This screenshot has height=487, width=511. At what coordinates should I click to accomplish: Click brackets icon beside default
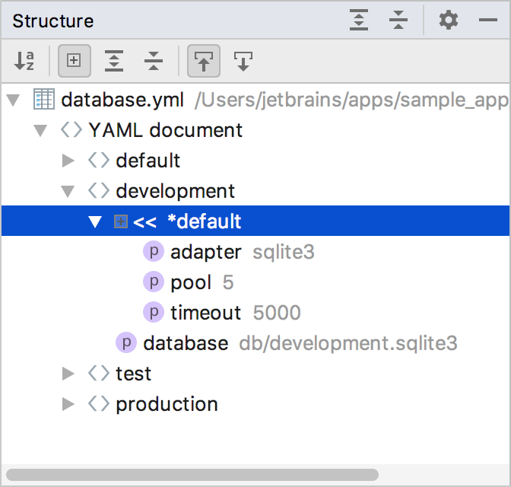coord(99,160)
